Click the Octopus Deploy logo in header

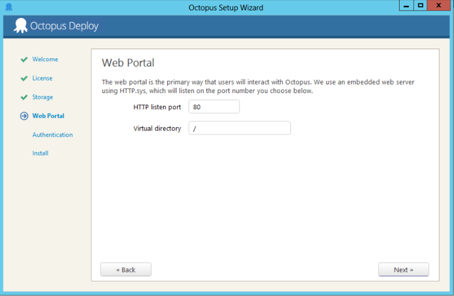[56, 26]
